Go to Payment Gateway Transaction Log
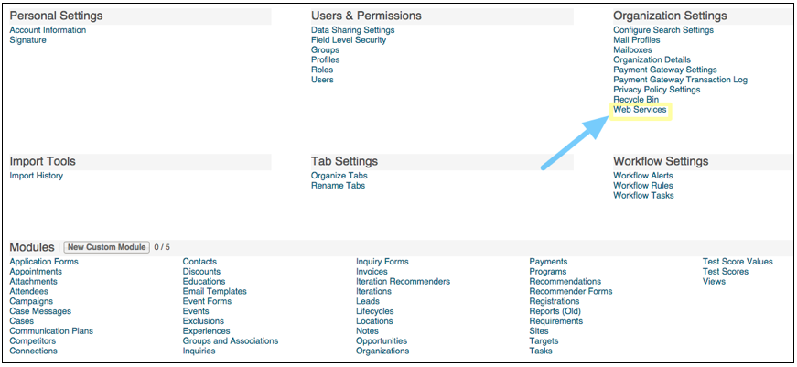Screen dimensions: 797x367 [680, 80]
